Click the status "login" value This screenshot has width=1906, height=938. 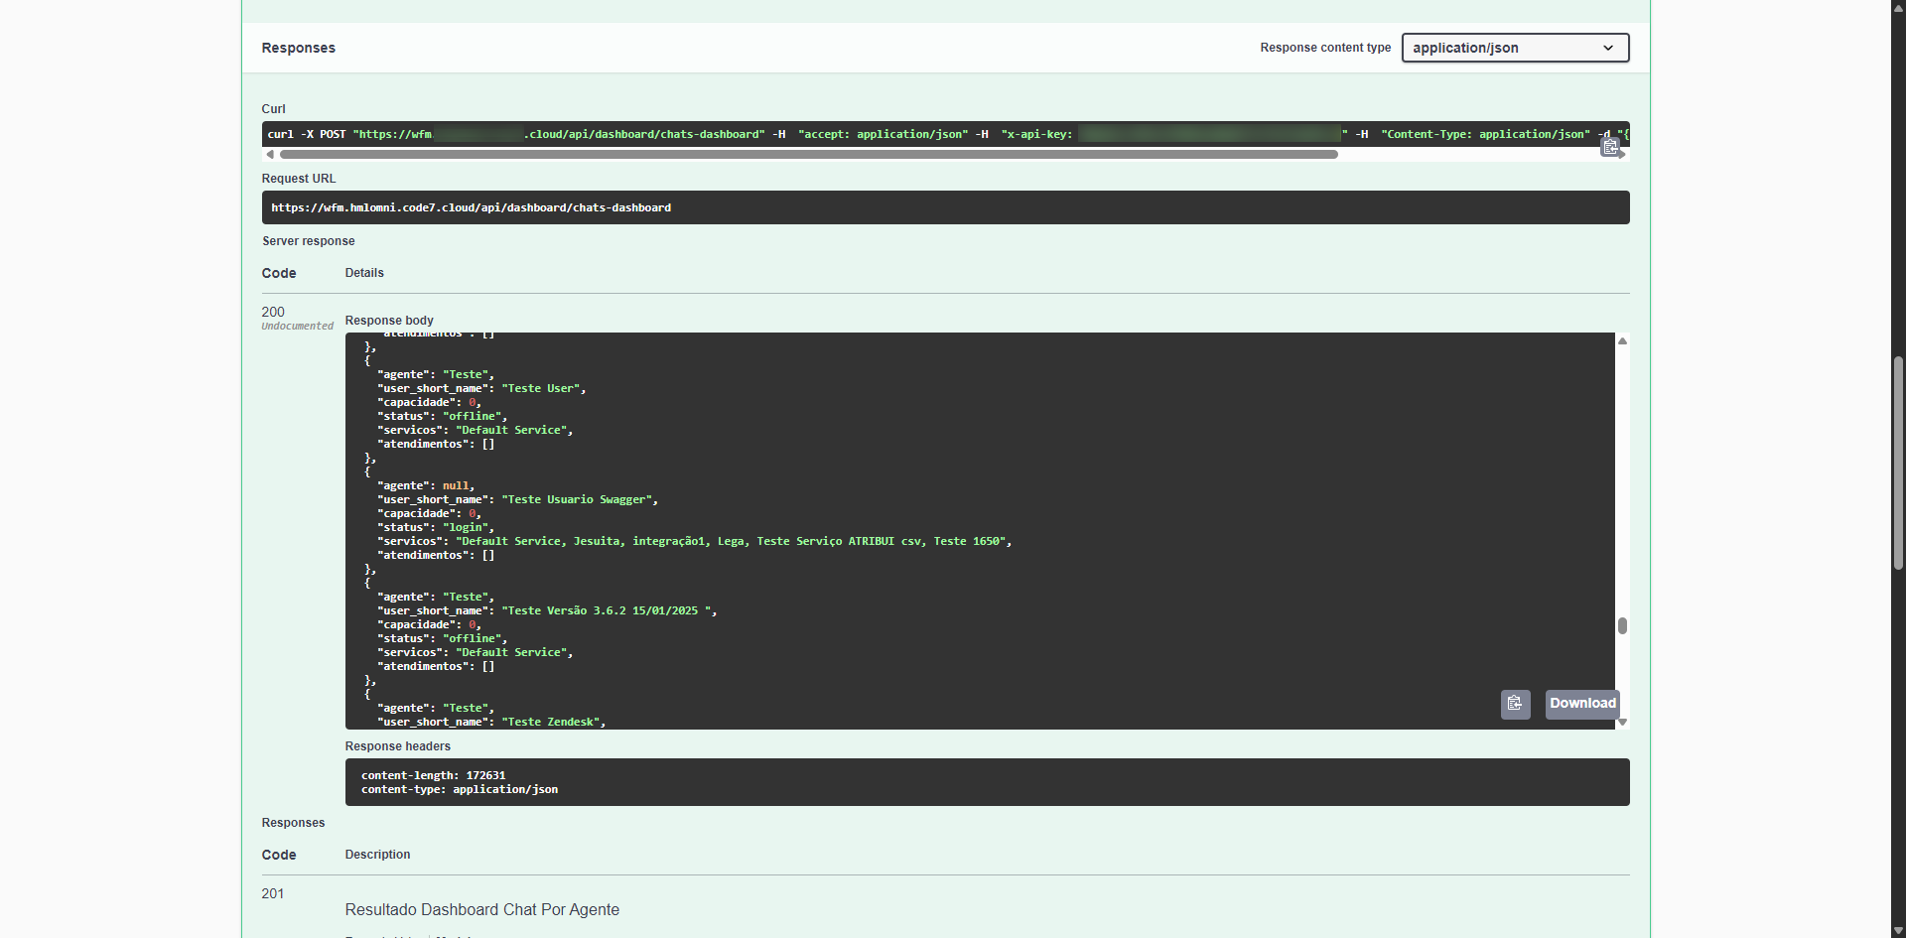point(466,528)
